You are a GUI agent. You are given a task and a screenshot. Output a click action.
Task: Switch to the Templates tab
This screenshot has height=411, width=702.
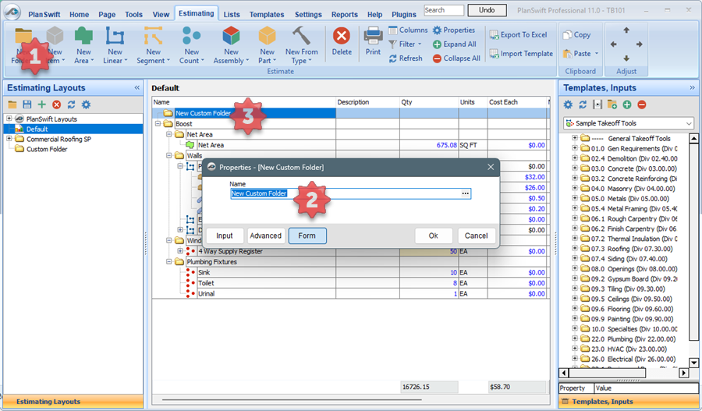[x=267, y=14]
